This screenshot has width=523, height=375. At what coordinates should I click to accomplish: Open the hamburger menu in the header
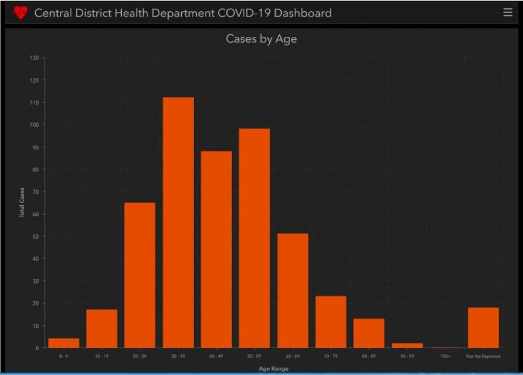(x=508, y=12)
